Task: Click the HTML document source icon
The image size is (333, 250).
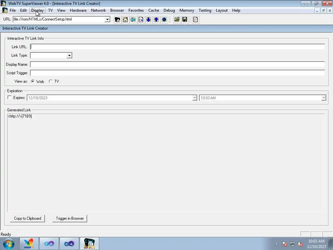Action: pyautogui.click(x=195, y=20)
